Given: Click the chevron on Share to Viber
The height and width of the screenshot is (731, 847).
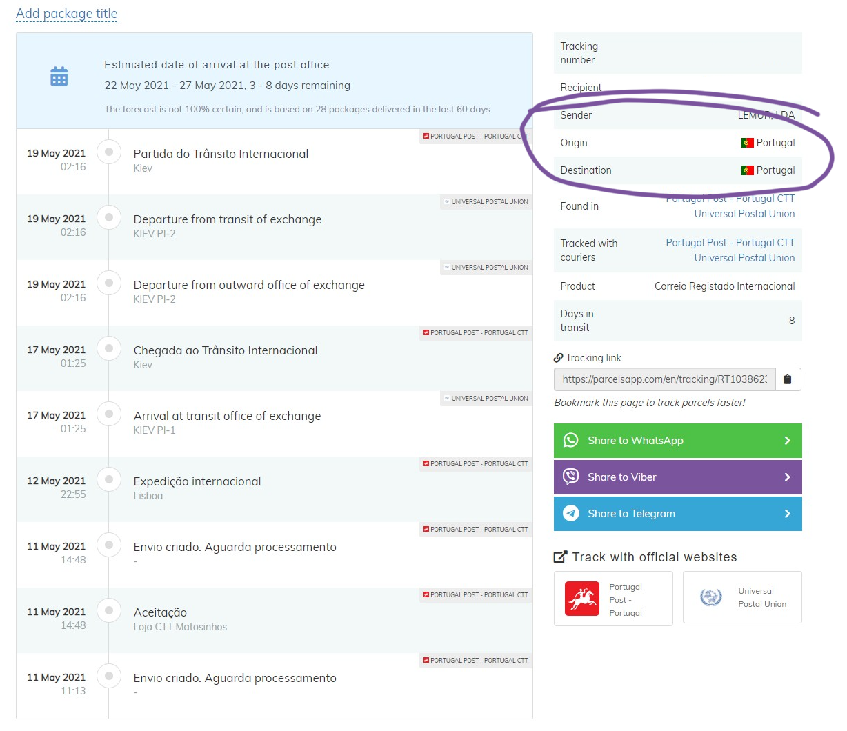Looking at the screenshot, I should tap(787, 477).
